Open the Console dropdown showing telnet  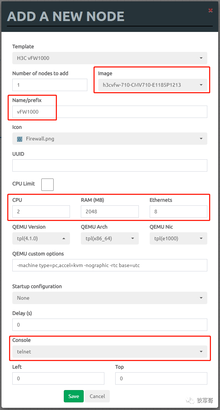point(110,352)
